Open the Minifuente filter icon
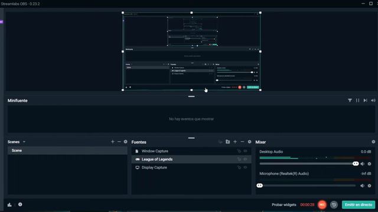This screenshot has width=378, height=212. (350, 101)
